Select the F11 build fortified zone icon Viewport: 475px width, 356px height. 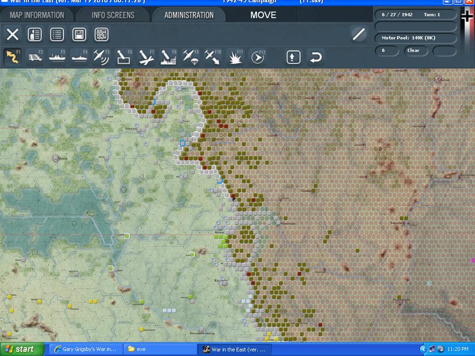235,57
